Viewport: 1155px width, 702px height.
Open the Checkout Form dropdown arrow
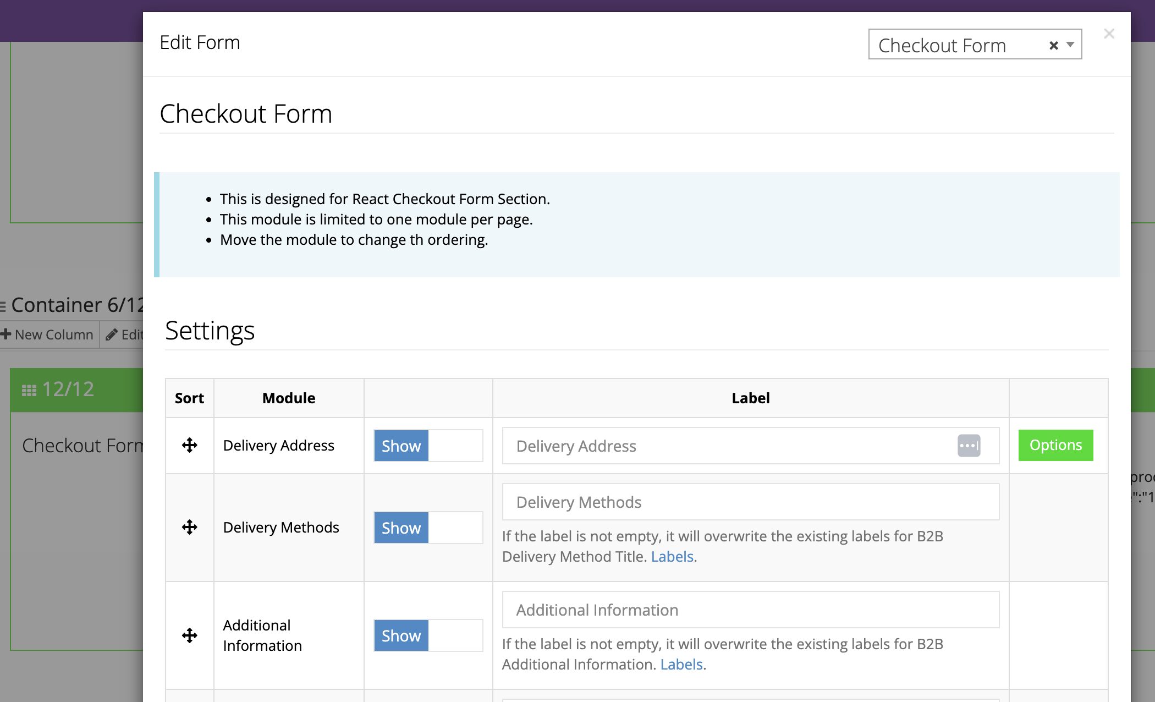pyautogui.click(x=1070, y=45)
